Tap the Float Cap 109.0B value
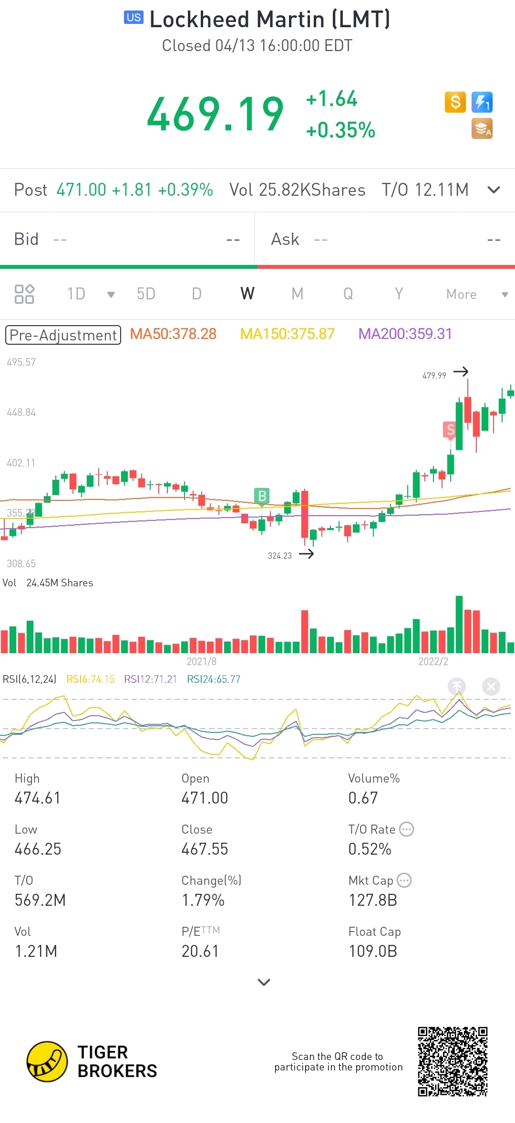 (373, 951)
